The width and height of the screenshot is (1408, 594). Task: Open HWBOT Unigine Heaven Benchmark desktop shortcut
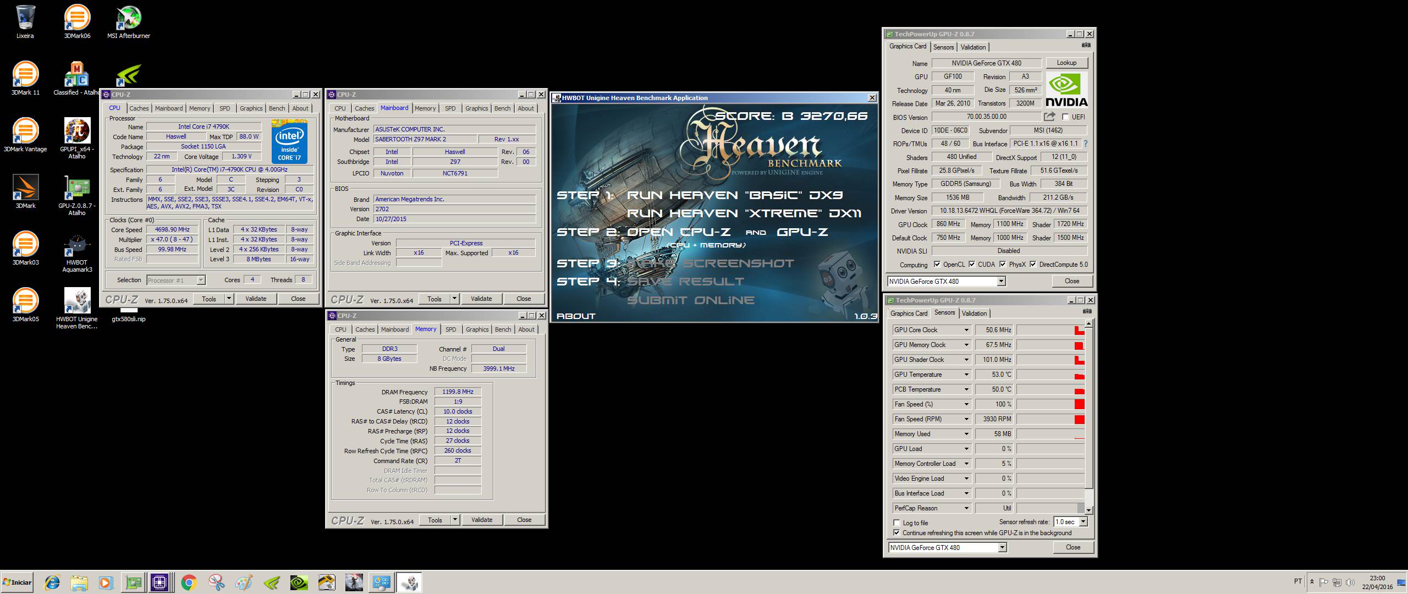[77, 309]
